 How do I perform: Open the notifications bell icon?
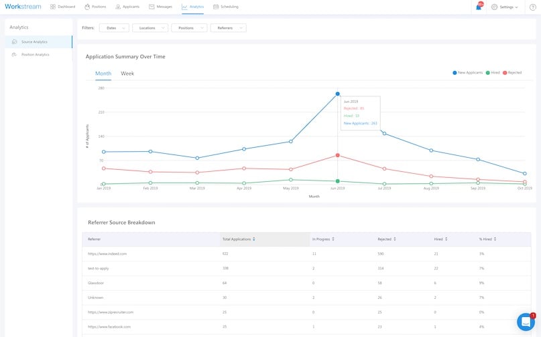pos(478,7)
